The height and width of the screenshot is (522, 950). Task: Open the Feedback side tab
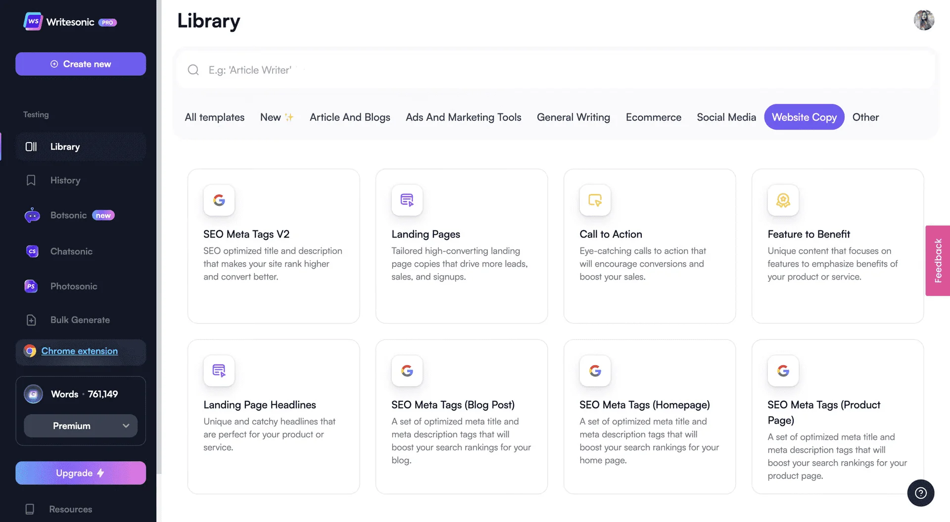pyautogui.click(x=937, y=261)
